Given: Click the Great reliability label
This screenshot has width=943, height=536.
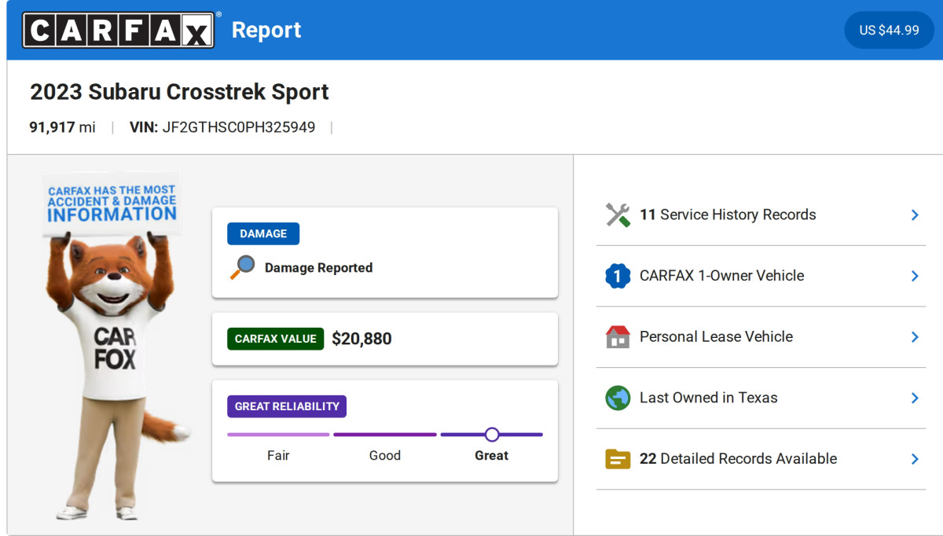Looking at the screenshot, I should click(492, 456).
